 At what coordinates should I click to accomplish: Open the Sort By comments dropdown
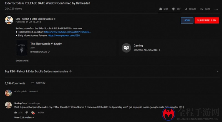click(38, 83)
